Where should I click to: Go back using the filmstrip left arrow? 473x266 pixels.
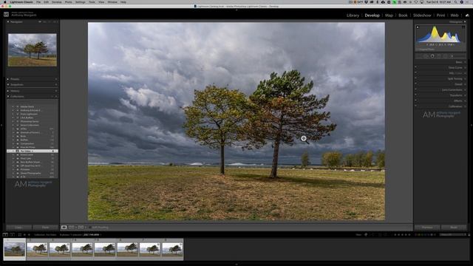24,235
